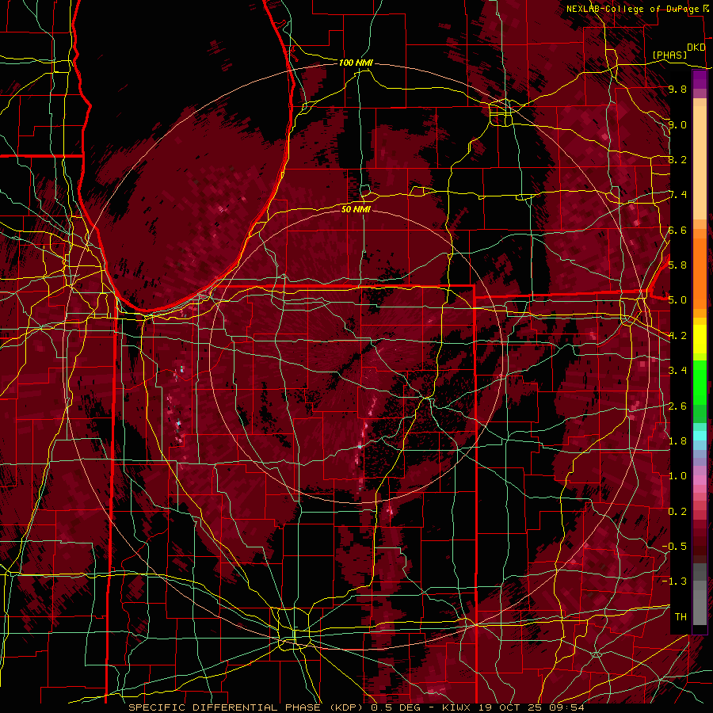Click the 100 NMI range ring label

click(356, 63)
